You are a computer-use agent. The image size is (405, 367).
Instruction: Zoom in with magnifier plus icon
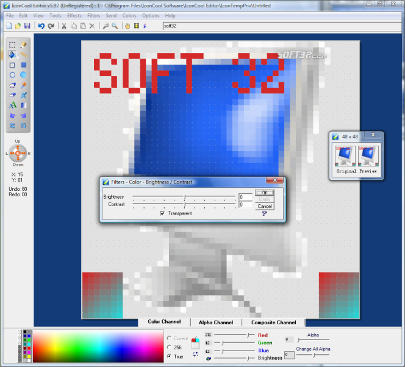[106, 26]
